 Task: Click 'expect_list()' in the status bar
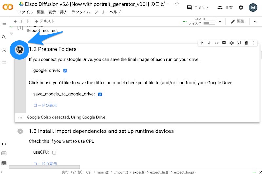[x=160, y=172]
